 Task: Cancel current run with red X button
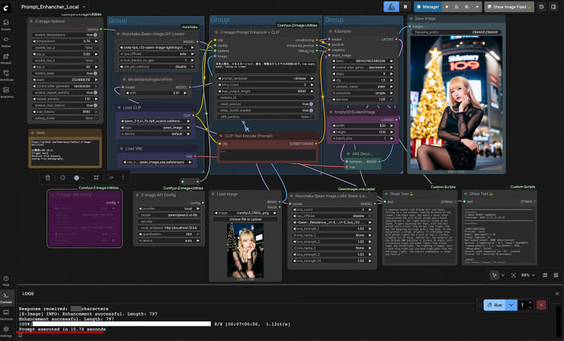pos(541,305)
